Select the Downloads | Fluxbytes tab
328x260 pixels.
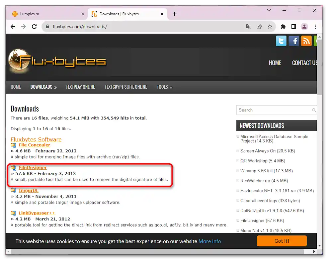[x=127, y=14]
